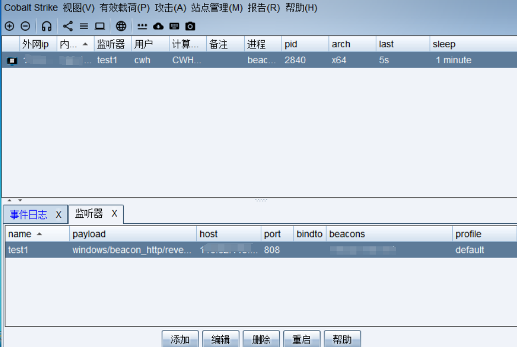Image resolution: width=517 pixels, height=347 pixels.
Task: Sort listeners by the host column header
Action: point(229,234)
